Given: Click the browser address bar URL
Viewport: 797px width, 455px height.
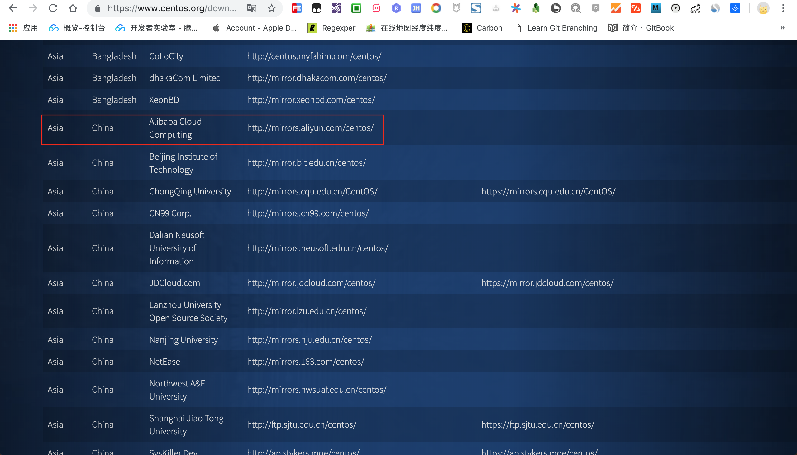Looking at the screenshot, I should pos(172,8).
